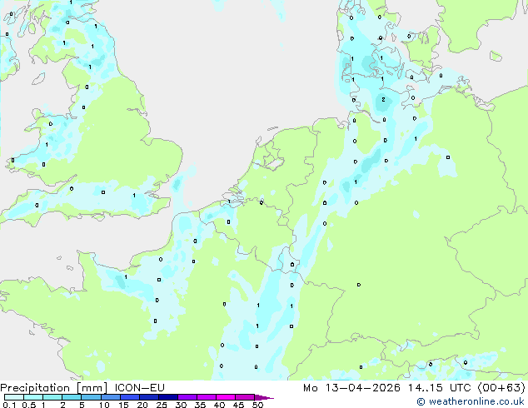Click the '2' value on the map

383,100
